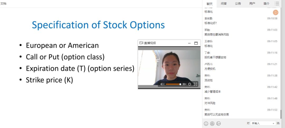Open the 所有人 recipient dropdown

[263, 123]
